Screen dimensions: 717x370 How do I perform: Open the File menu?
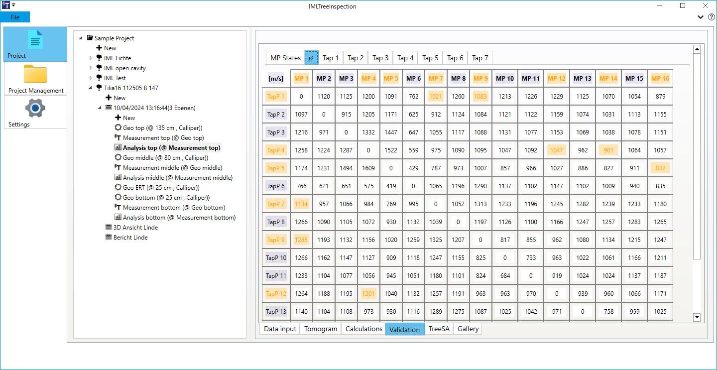click(15, 17)
